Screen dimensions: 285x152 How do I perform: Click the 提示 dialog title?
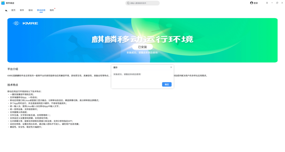(115, 67)
